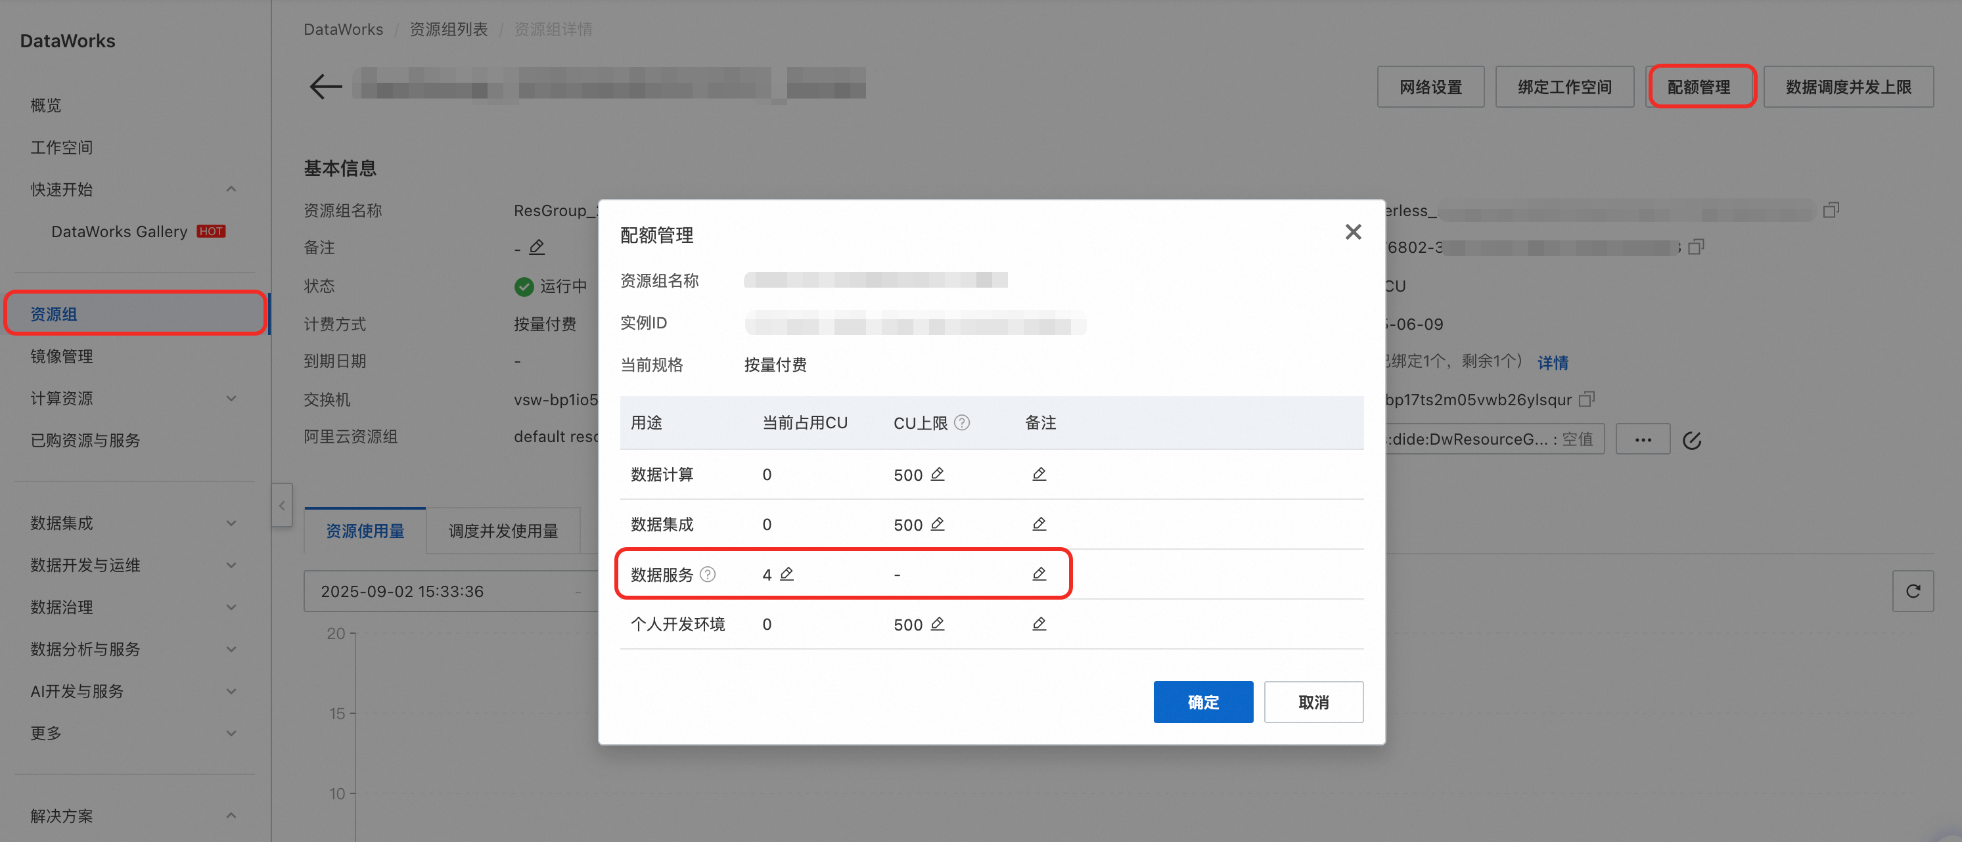Image resolution: width=1962 pixels, height=842 pixels.
Task: Switch to 调度并发使用量 tab
Action: point(503,531)
